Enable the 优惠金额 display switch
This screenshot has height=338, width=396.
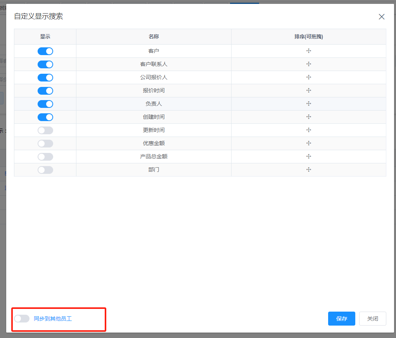coord(45,144)
